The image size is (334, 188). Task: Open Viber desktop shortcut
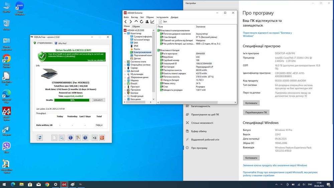click(x=7, y=147)
